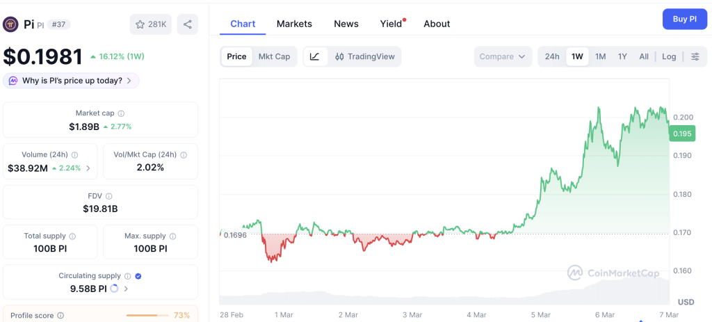Click the AI icon beside price question
The width and height of the screenshot is (712, 322).
[13, 81]
